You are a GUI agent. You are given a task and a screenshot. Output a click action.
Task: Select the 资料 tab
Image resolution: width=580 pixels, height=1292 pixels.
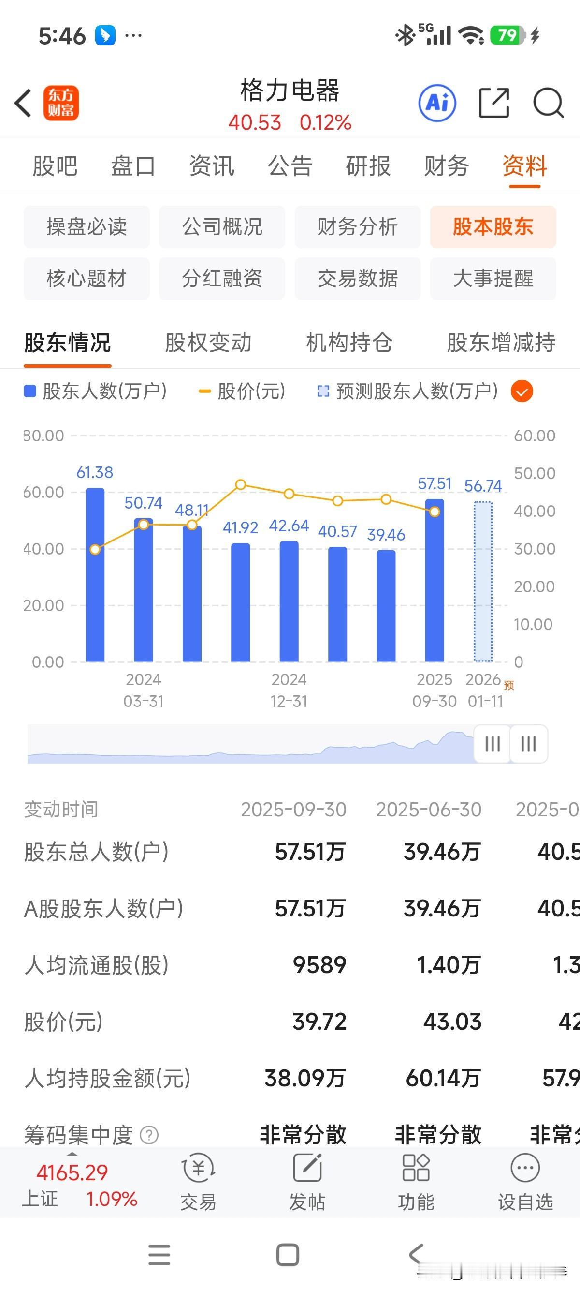point(525,166)
